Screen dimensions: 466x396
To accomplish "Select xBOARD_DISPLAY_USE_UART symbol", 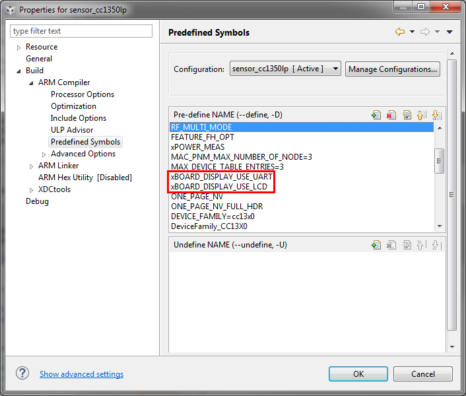I will (x=302, y=177).
